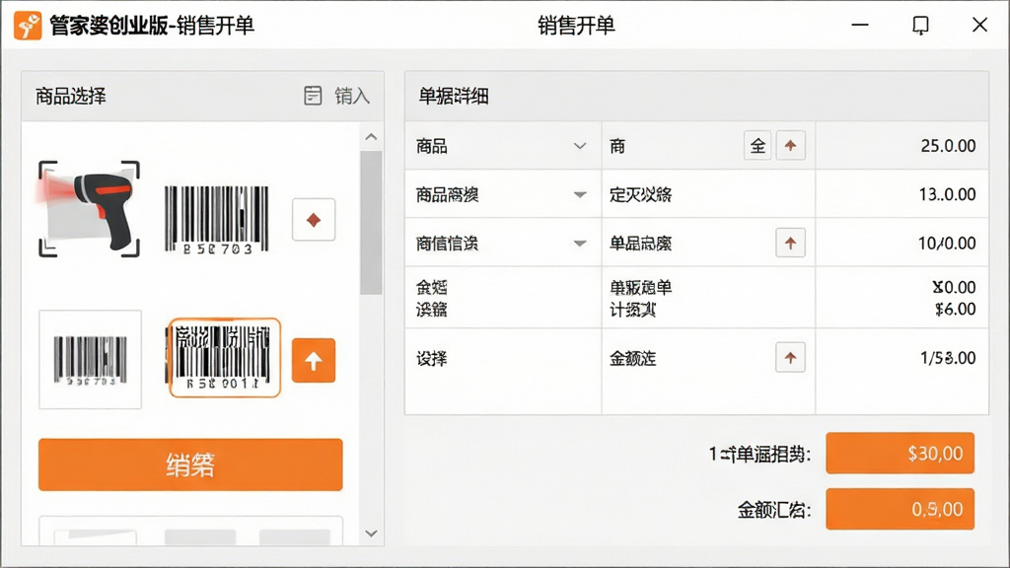Open the 商品 dropdown chevron
Screen dimensions: 1010x568
point(580,146)
